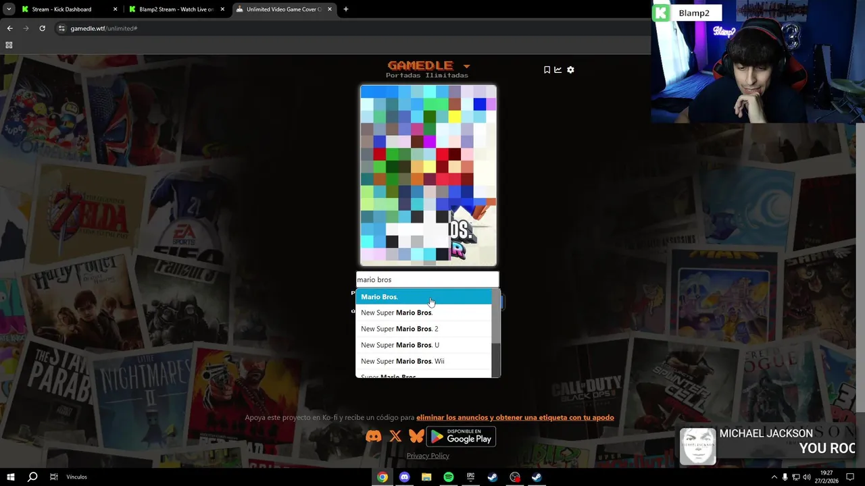
Task: Expand the Gamedle game mode dropdown arrow
Action: click(466, 66)
